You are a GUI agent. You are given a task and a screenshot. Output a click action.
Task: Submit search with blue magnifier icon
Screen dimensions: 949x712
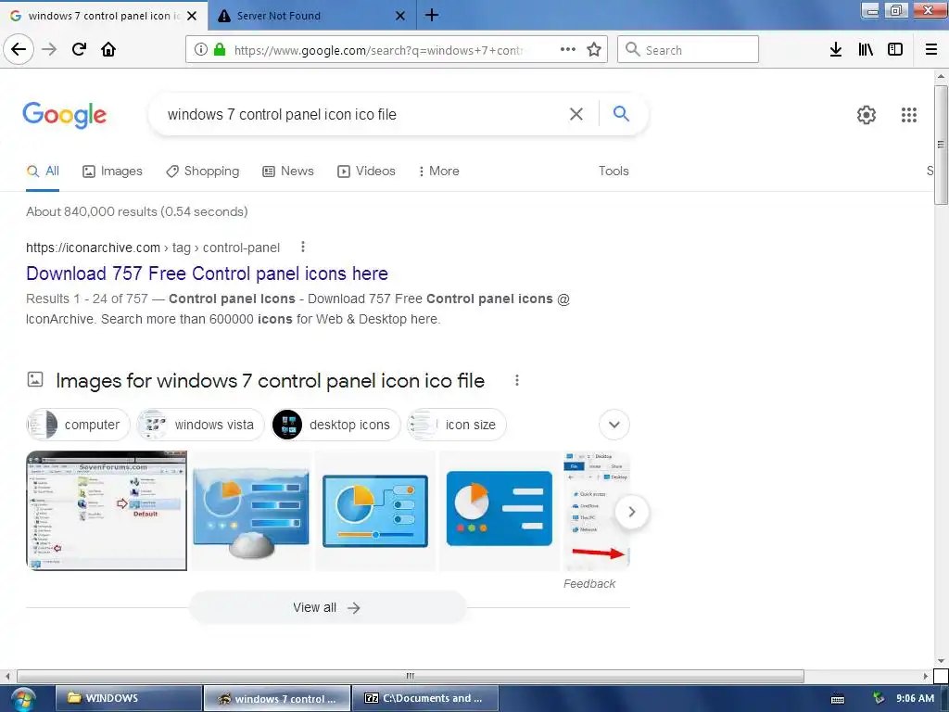pos(621,113)
